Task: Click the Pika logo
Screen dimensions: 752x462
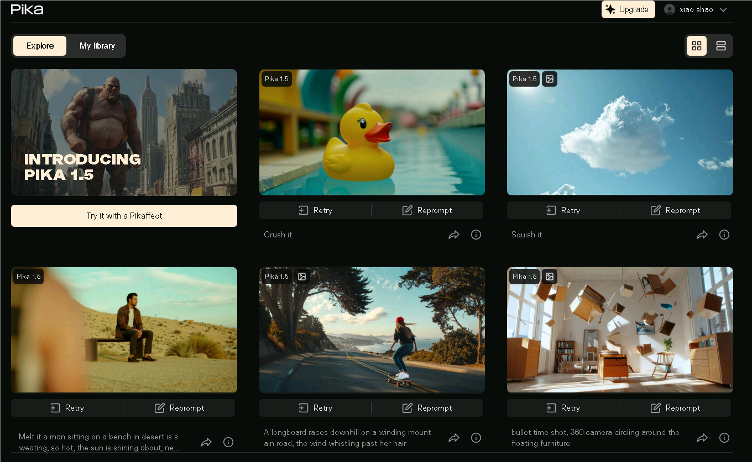Action: point(27,9)
